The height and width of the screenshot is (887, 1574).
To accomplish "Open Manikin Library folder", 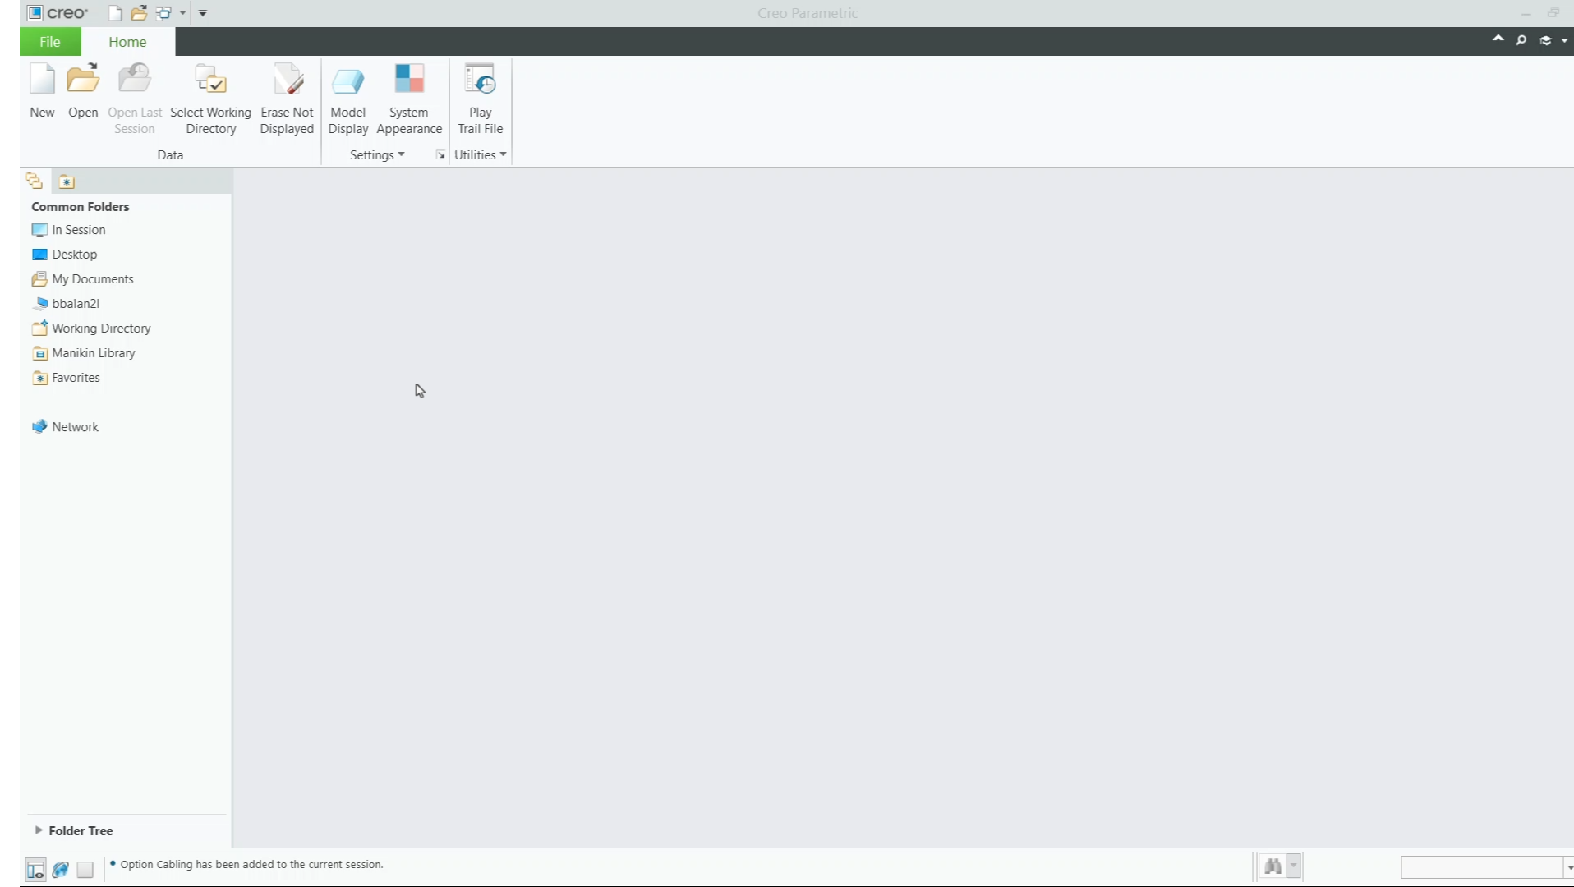I will pos(83,353).
